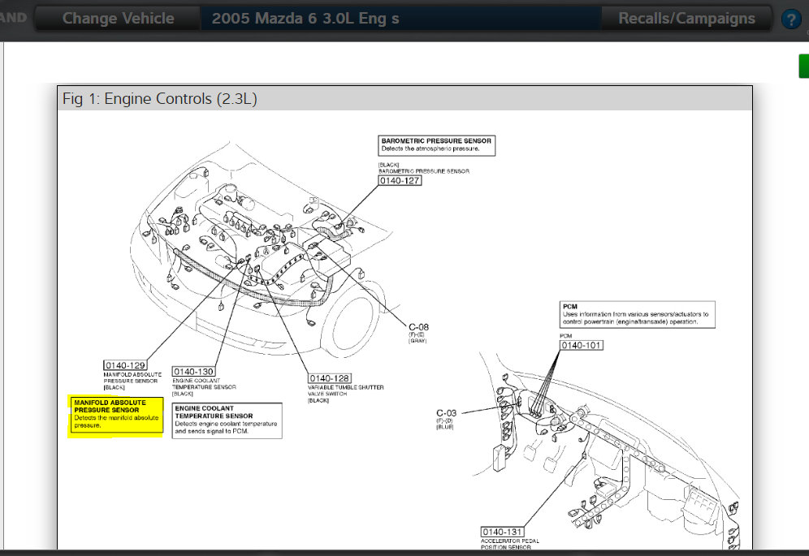Select the figure title Engine Controls (2.3L)

[x=160, y=98]
